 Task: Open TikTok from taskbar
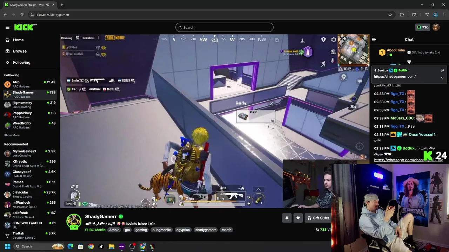coord(101,246)
